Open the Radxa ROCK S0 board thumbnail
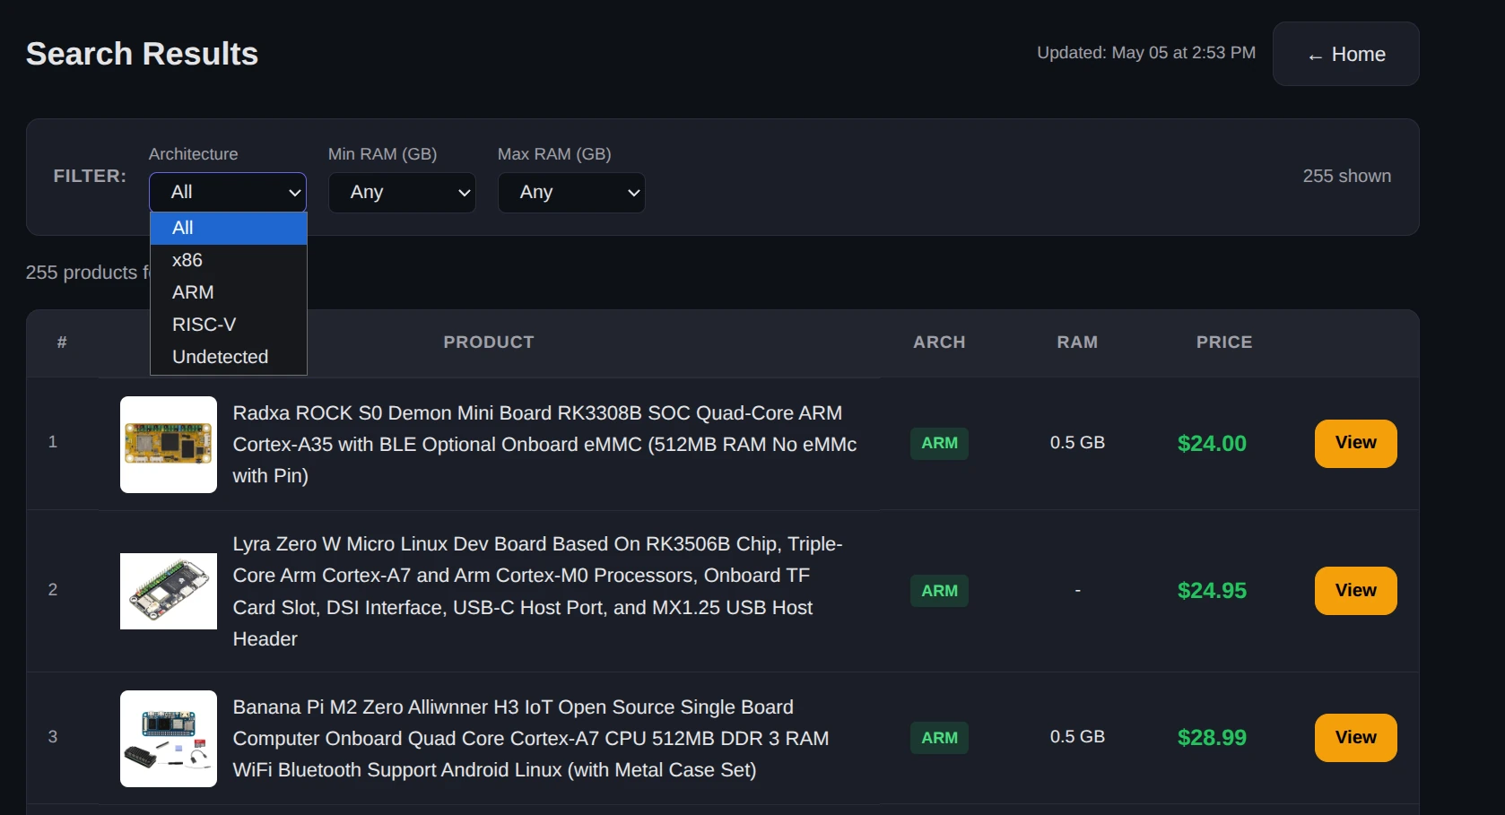This screenshot has height=815, width=1505. pyautogui.click(x=169, y=445)
